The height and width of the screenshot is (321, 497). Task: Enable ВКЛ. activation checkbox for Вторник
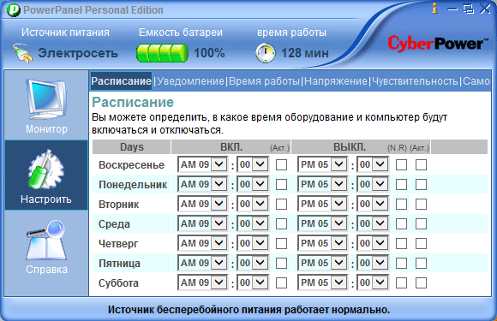click(x=281, y=205)
